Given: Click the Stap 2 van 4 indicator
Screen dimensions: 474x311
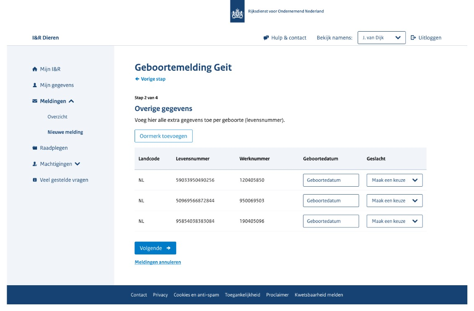Looking at the screenshot, I should tap(146, 98).
